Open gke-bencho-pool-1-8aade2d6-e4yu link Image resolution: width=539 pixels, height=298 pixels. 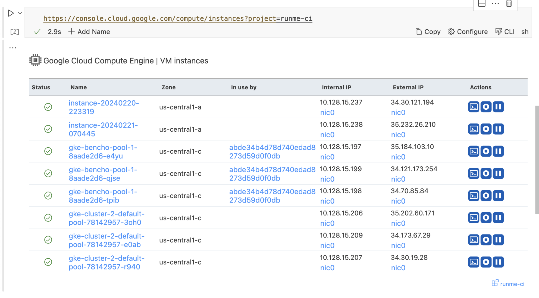pyautogui.click(x=103, y=152)
